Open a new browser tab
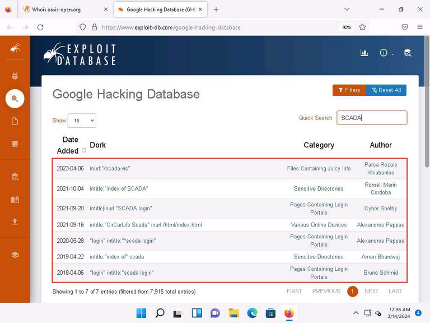430x323 pixels. coord(216,10)
